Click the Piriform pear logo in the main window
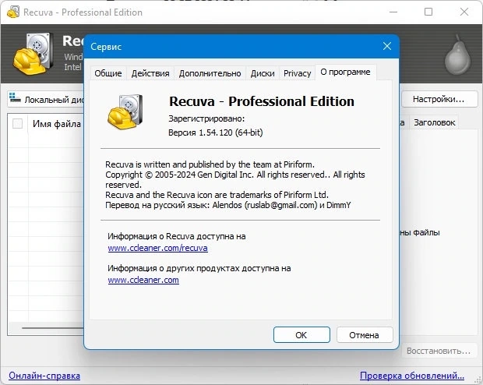 457,55
